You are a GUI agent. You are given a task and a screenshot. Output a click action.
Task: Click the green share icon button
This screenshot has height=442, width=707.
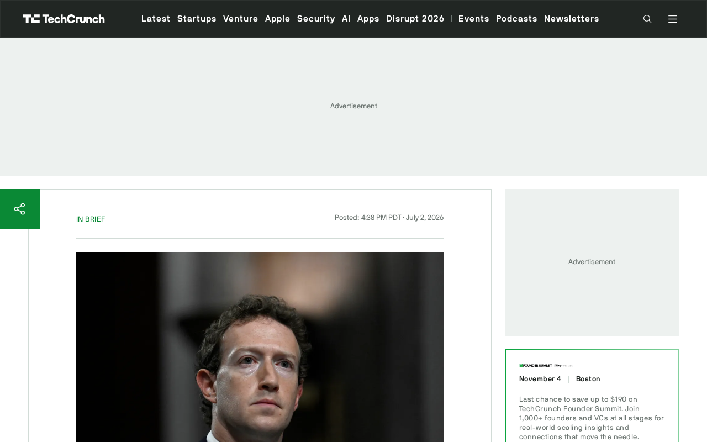(x=20, y=209)
